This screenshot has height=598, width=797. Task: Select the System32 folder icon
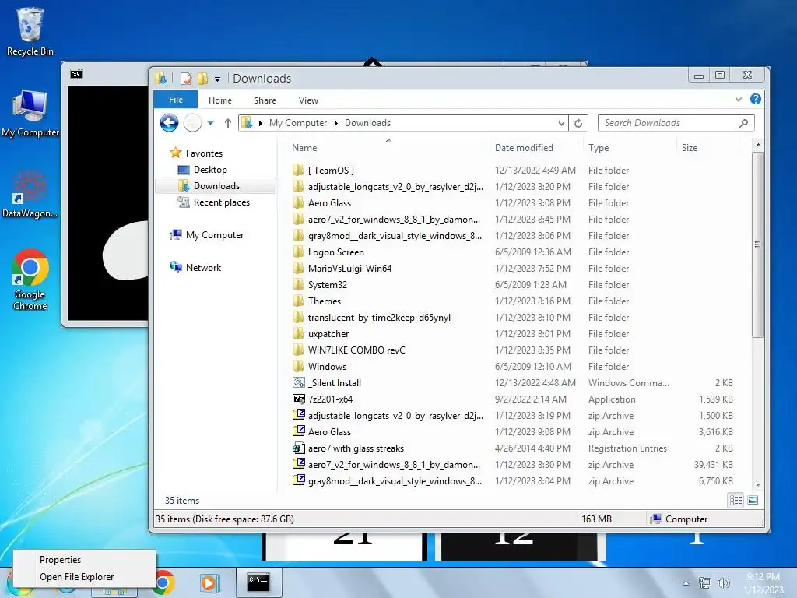click(298, 284)
